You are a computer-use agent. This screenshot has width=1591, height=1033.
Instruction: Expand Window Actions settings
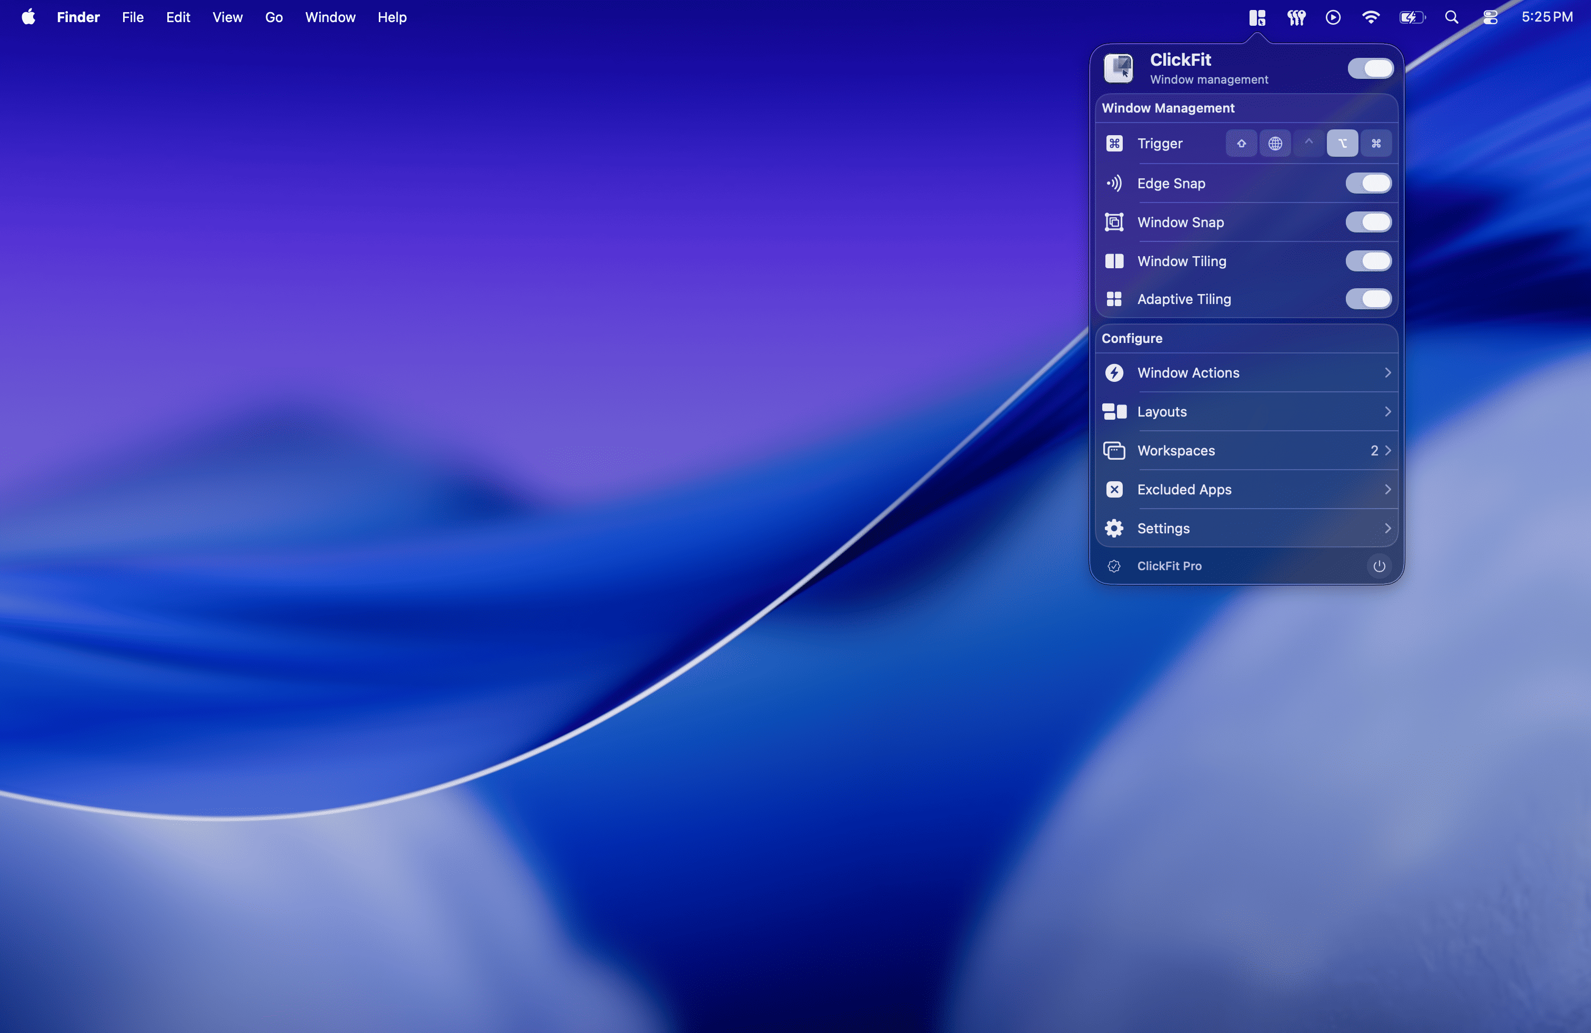click(1246, 373)
